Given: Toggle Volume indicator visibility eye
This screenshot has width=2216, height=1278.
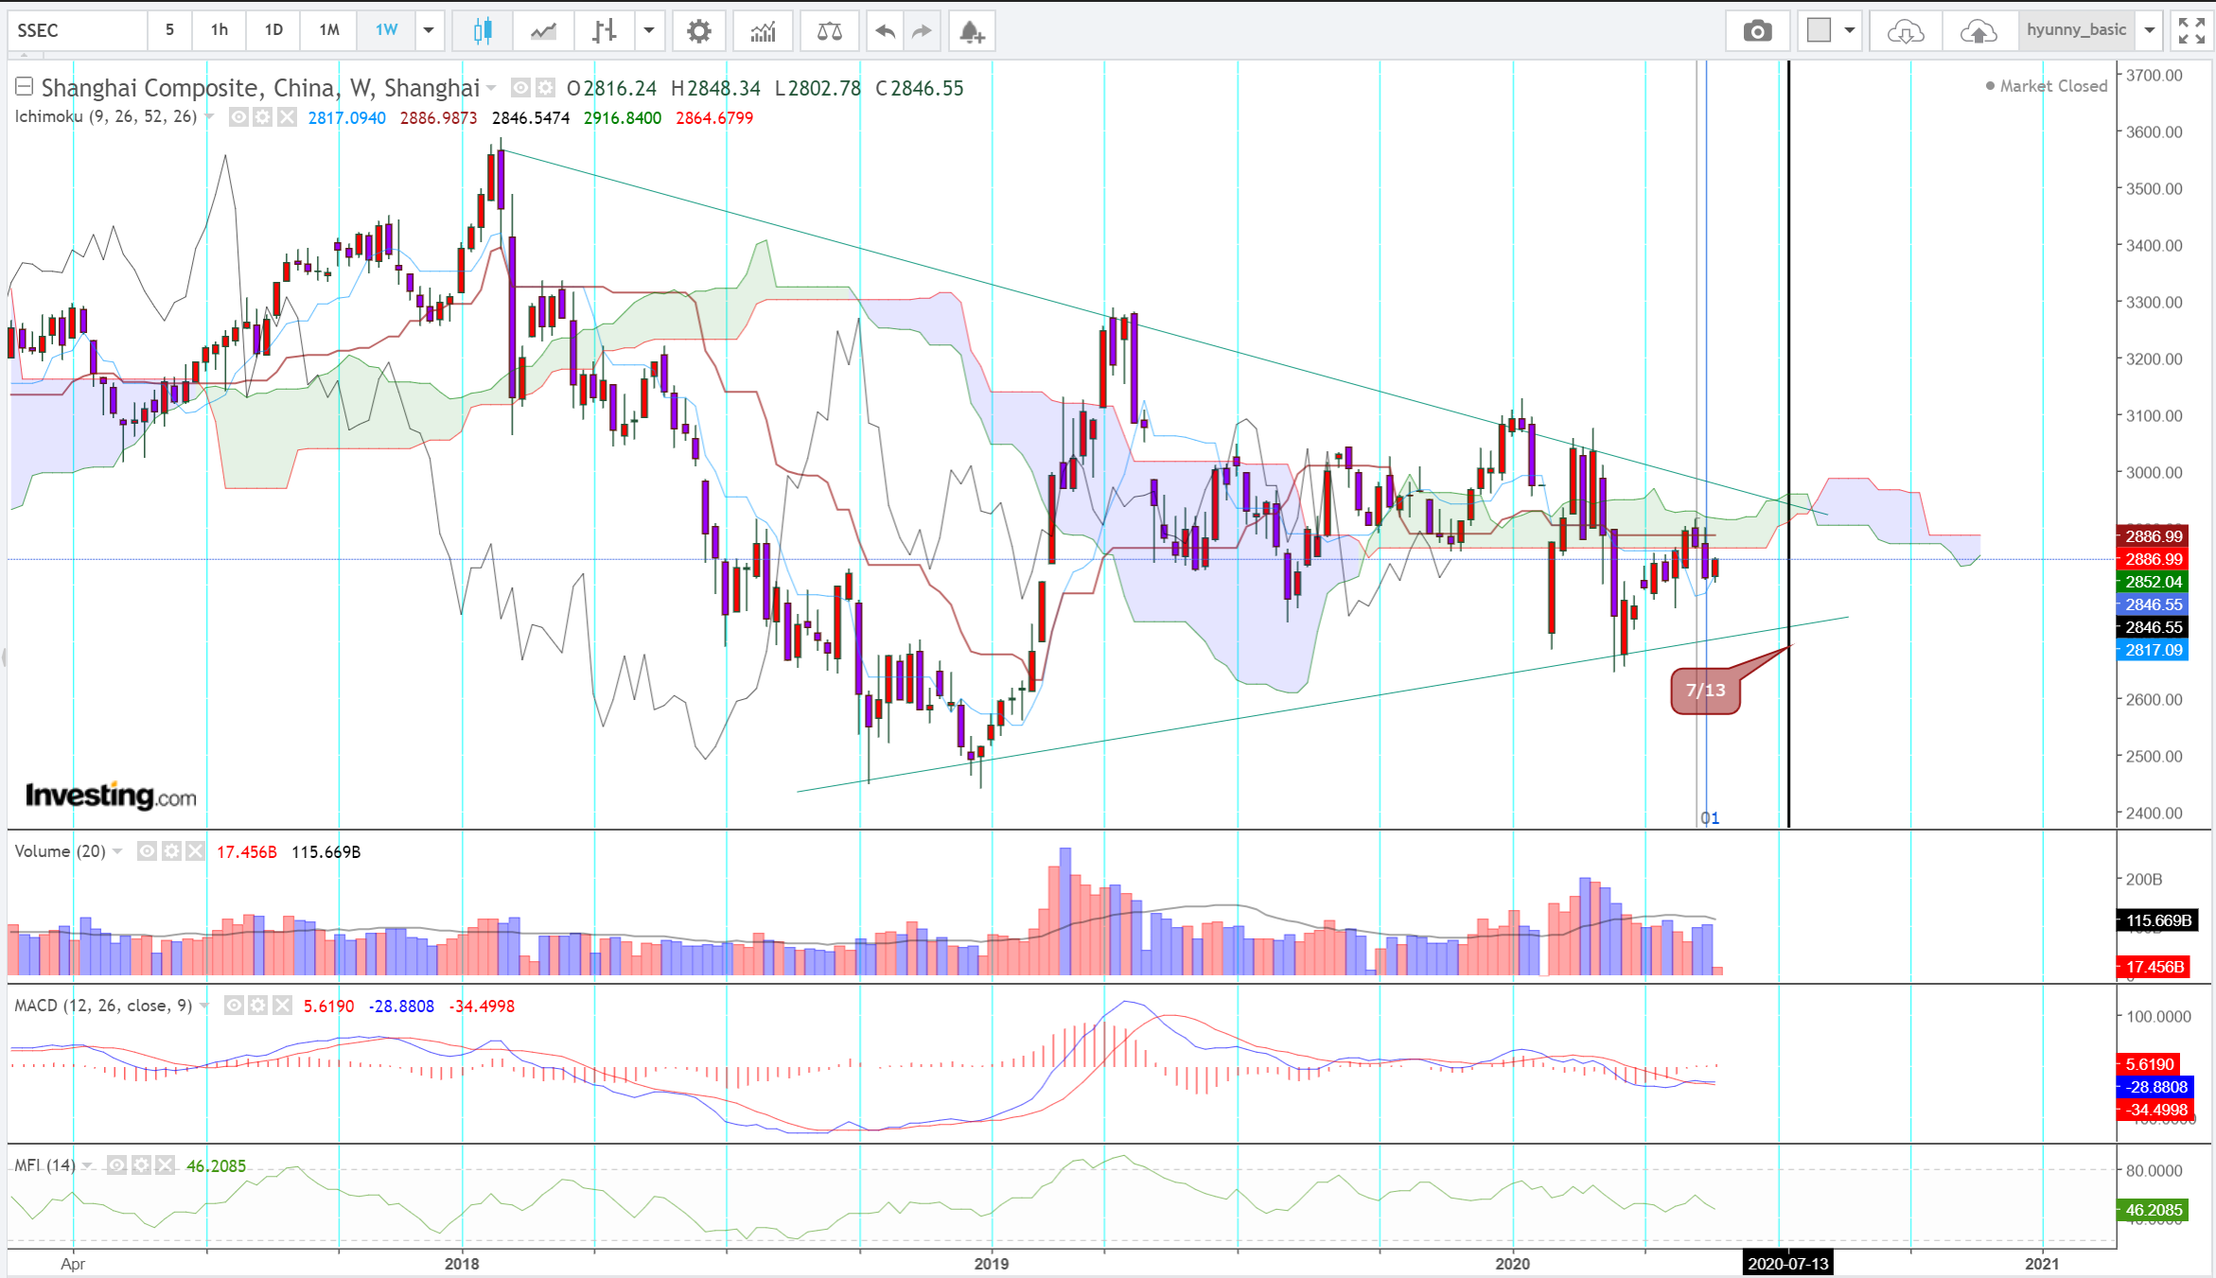Looking at the screenshot, I should coord(147,851).
